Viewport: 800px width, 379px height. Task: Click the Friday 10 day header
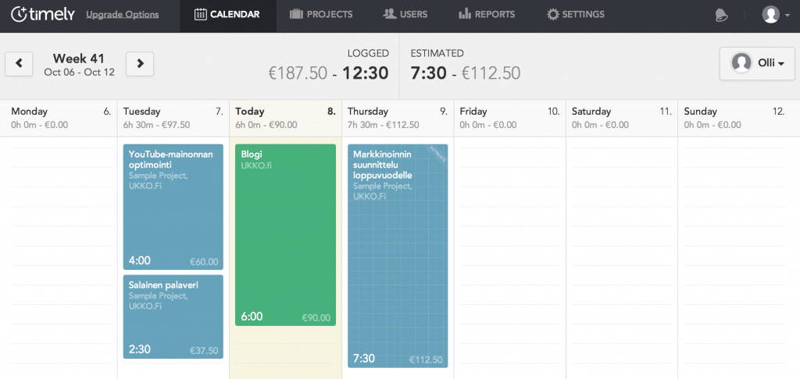(509, 118)
